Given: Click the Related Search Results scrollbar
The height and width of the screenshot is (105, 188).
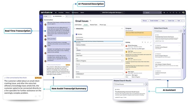Looking at the screenshot, I should pos(183,51).
